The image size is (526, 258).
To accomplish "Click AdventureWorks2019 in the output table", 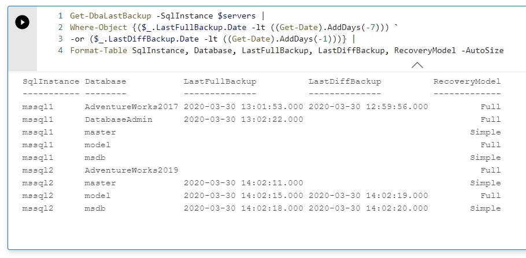I will coord(131,170).
